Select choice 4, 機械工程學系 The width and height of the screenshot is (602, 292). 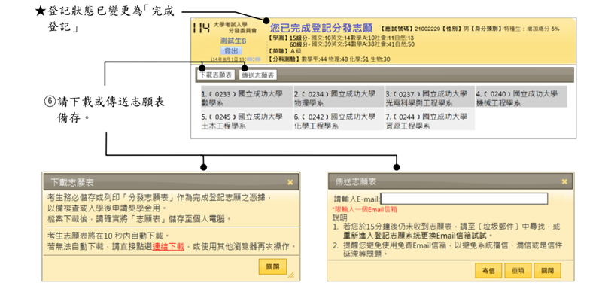coord(521,97)
